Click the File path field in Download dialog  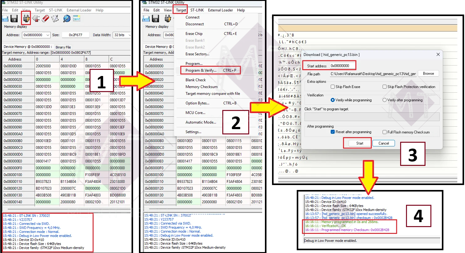[x=373, y=74]
